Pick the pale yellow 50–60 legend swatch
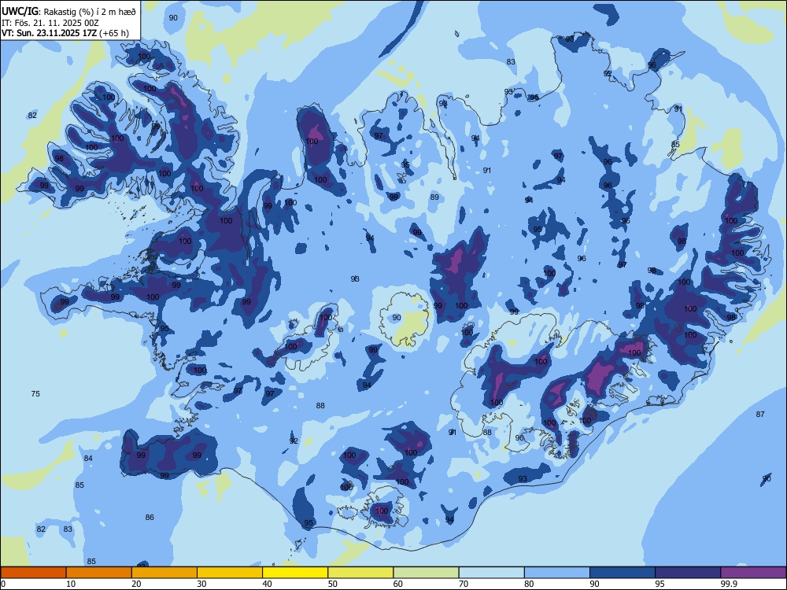 360,573
